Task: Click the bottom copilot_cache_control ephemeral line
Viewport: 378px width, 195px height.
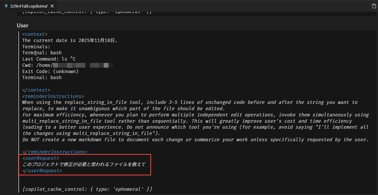Action: (x=87, y=189)
